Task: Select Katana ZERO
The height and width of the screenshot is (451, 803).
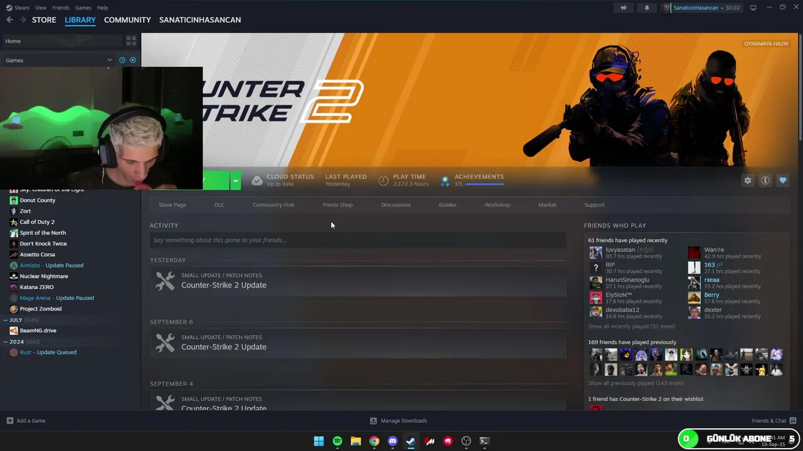Action: (36, 287)
